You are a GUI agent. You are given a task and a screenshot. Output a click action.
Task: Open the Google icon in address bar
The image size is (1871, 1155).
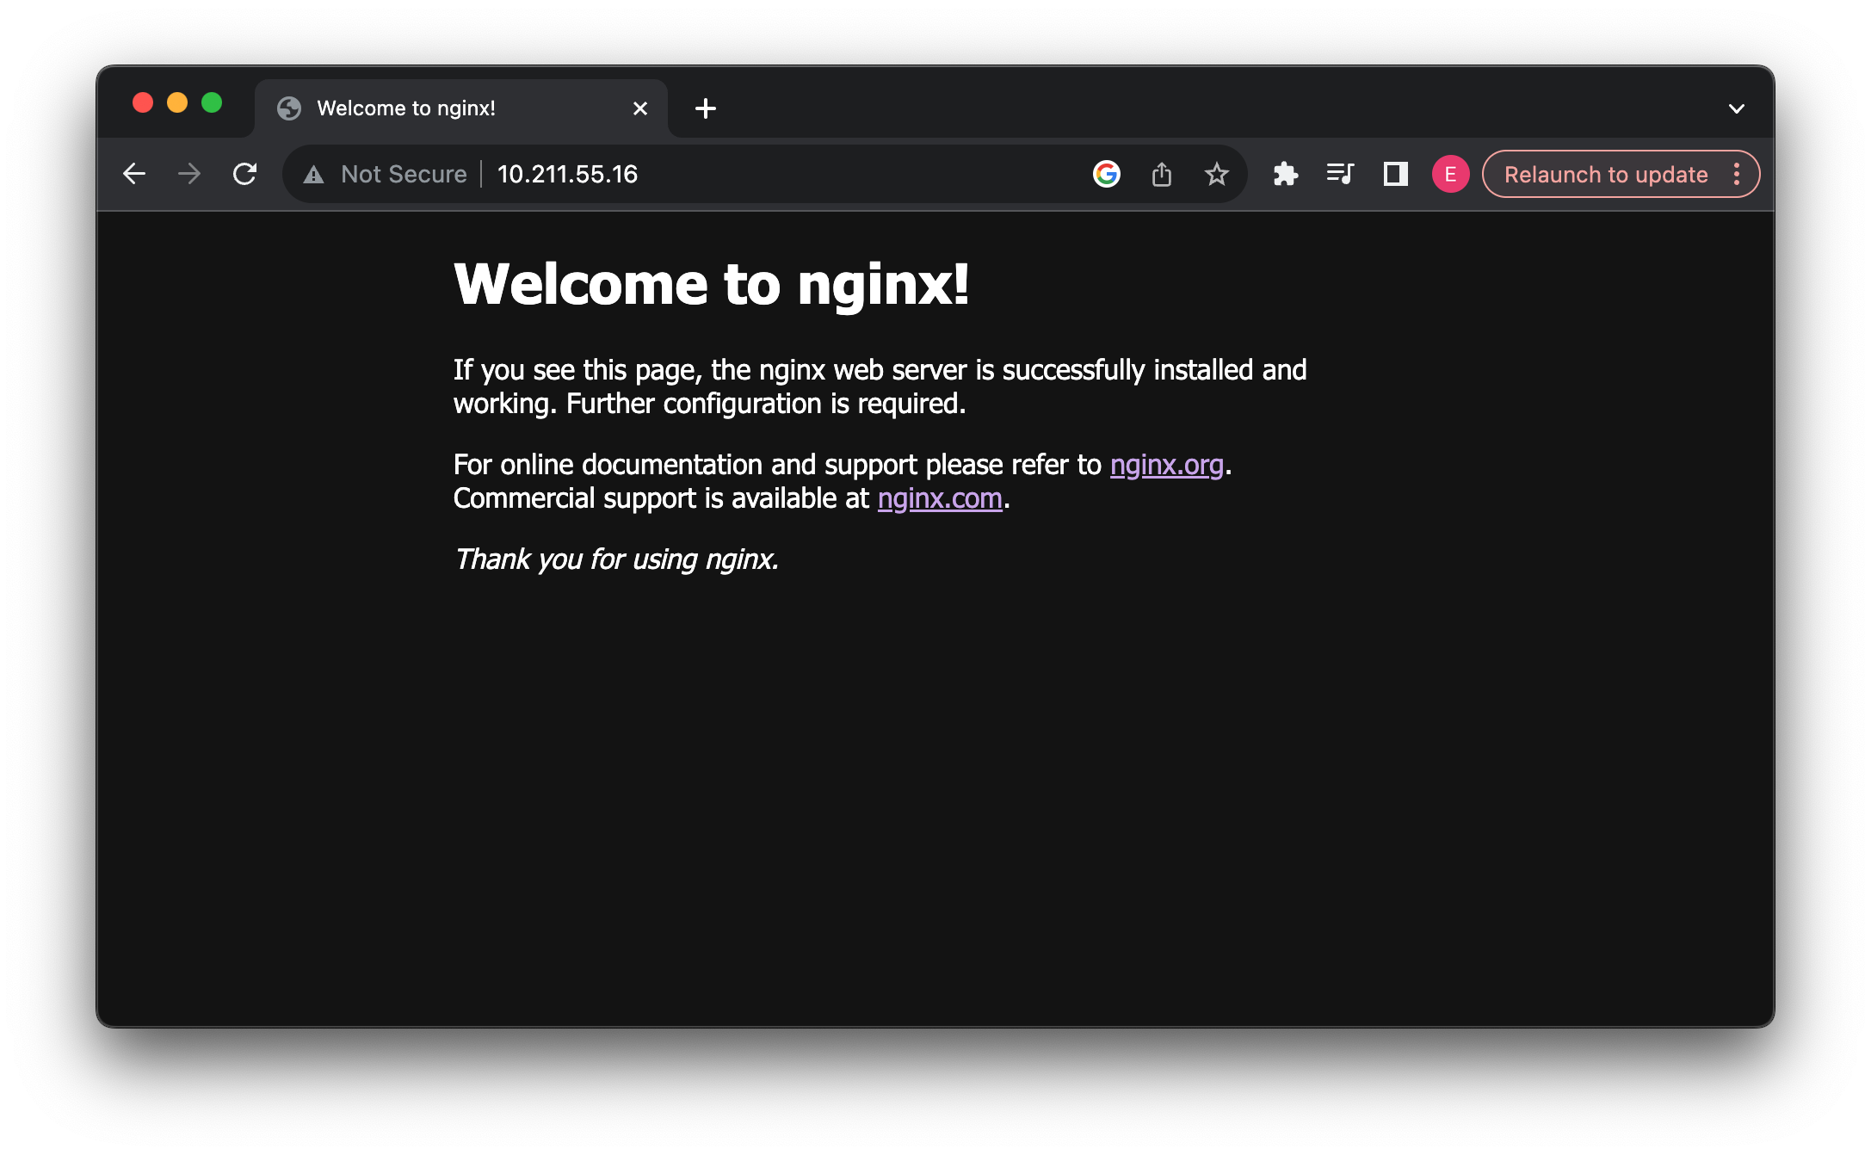[x=1107, y=174]
